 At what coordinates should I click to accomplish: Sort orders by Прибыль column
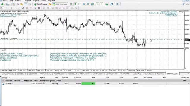pos(185,78)
